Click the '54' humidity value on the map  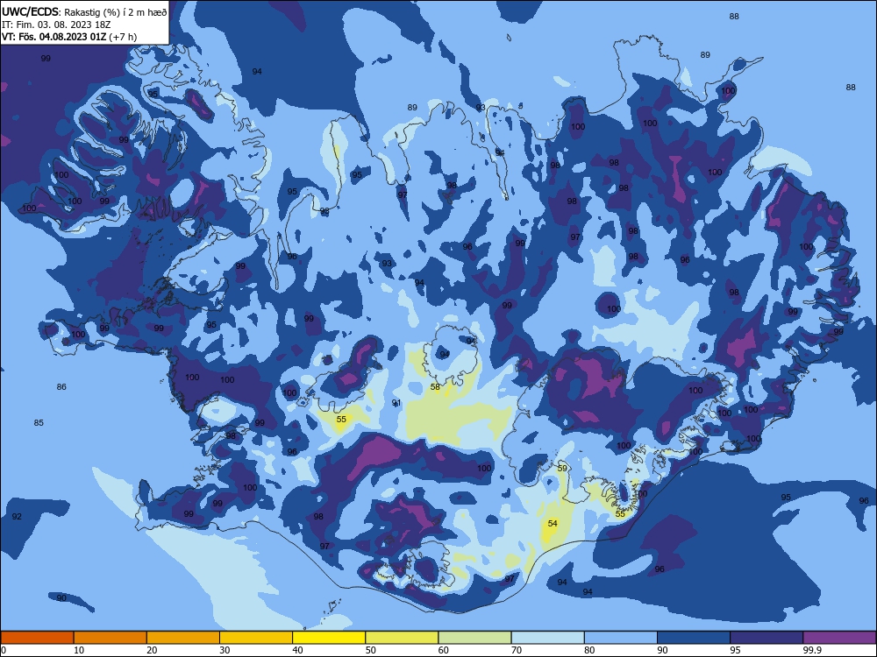(x=553, y=524)
